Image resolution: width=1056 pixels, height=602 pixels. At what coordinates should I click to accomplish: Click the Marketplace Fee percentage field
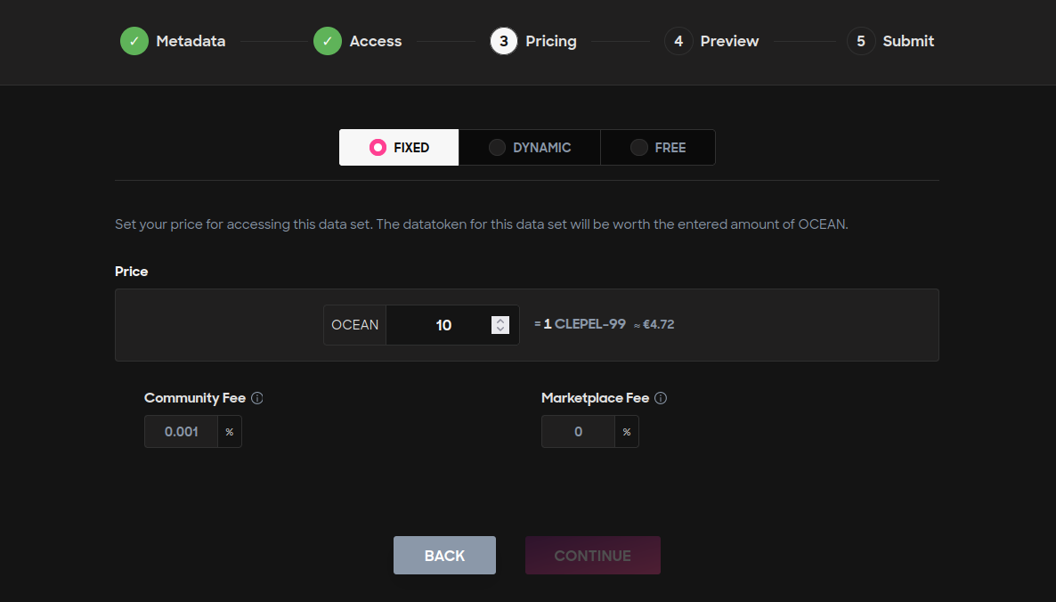pos(578,432)
